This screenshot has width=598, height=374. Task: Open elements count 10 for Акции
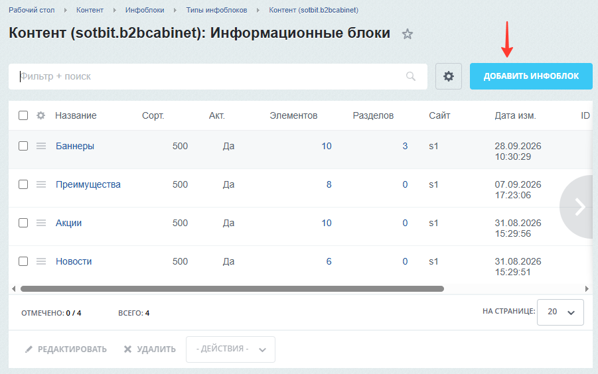click(327, 223)
